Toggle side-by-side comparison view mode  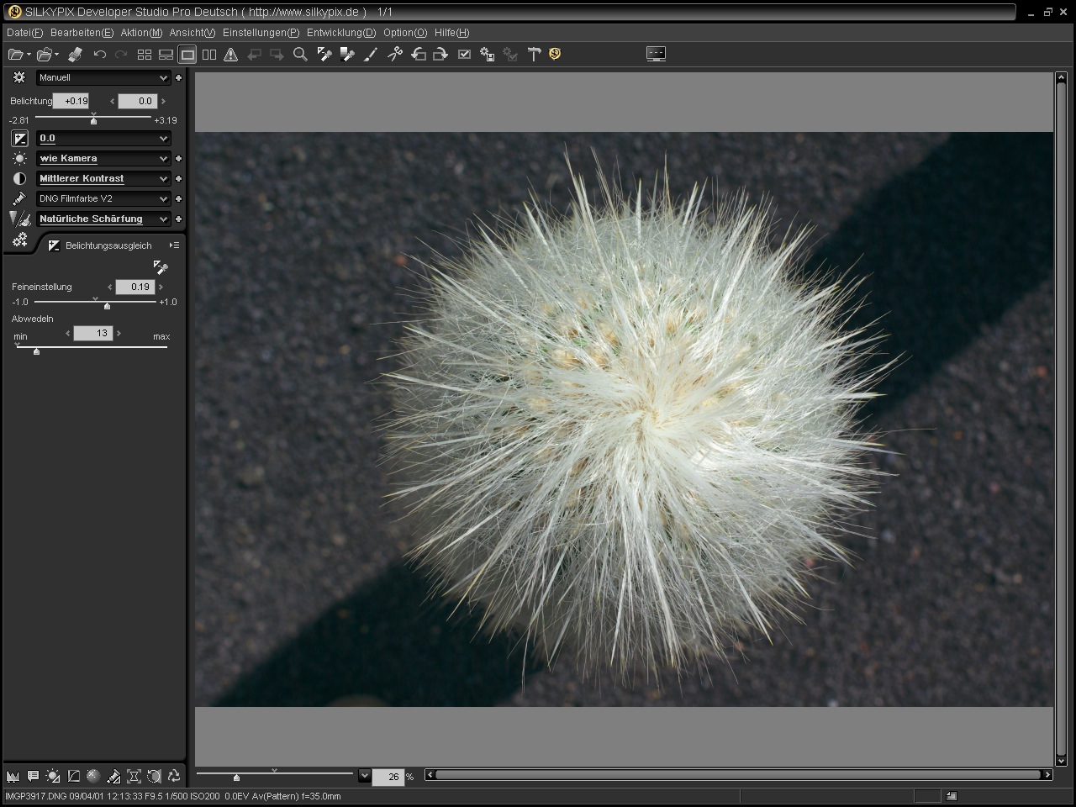coord(208,55)
